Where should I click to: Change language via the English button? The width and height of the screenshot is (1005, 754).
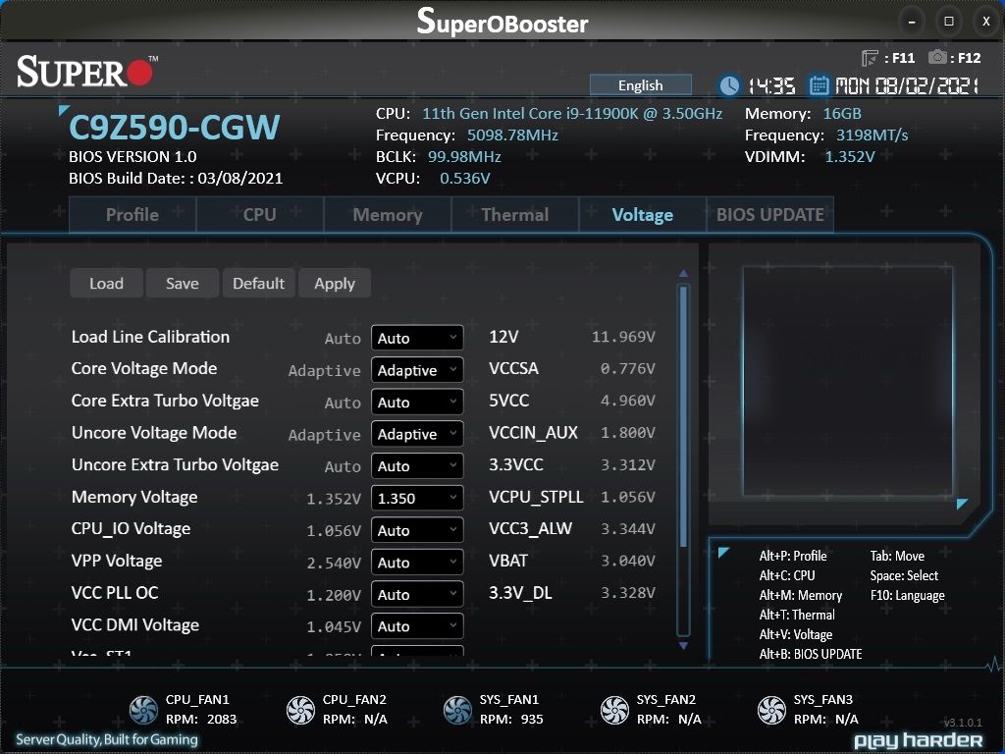(640, 85)
